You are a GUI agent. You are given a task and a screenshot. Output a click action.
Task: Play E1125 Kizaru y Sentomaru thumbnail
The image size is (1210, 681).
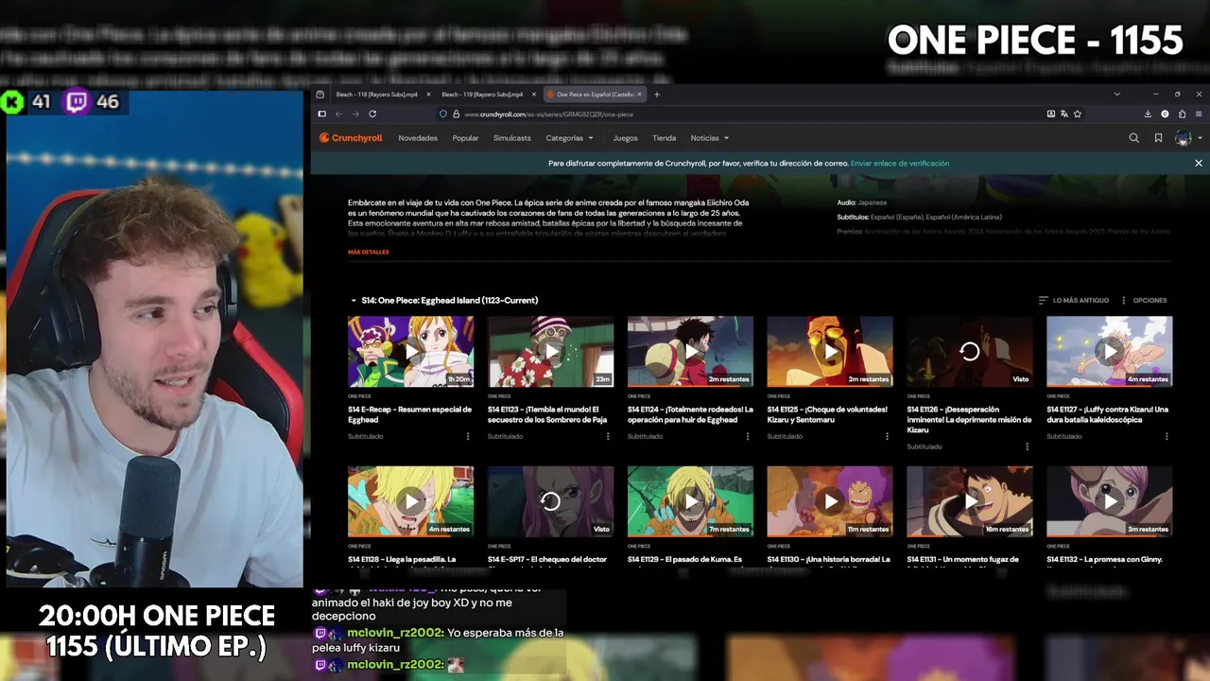coord(830,352)
